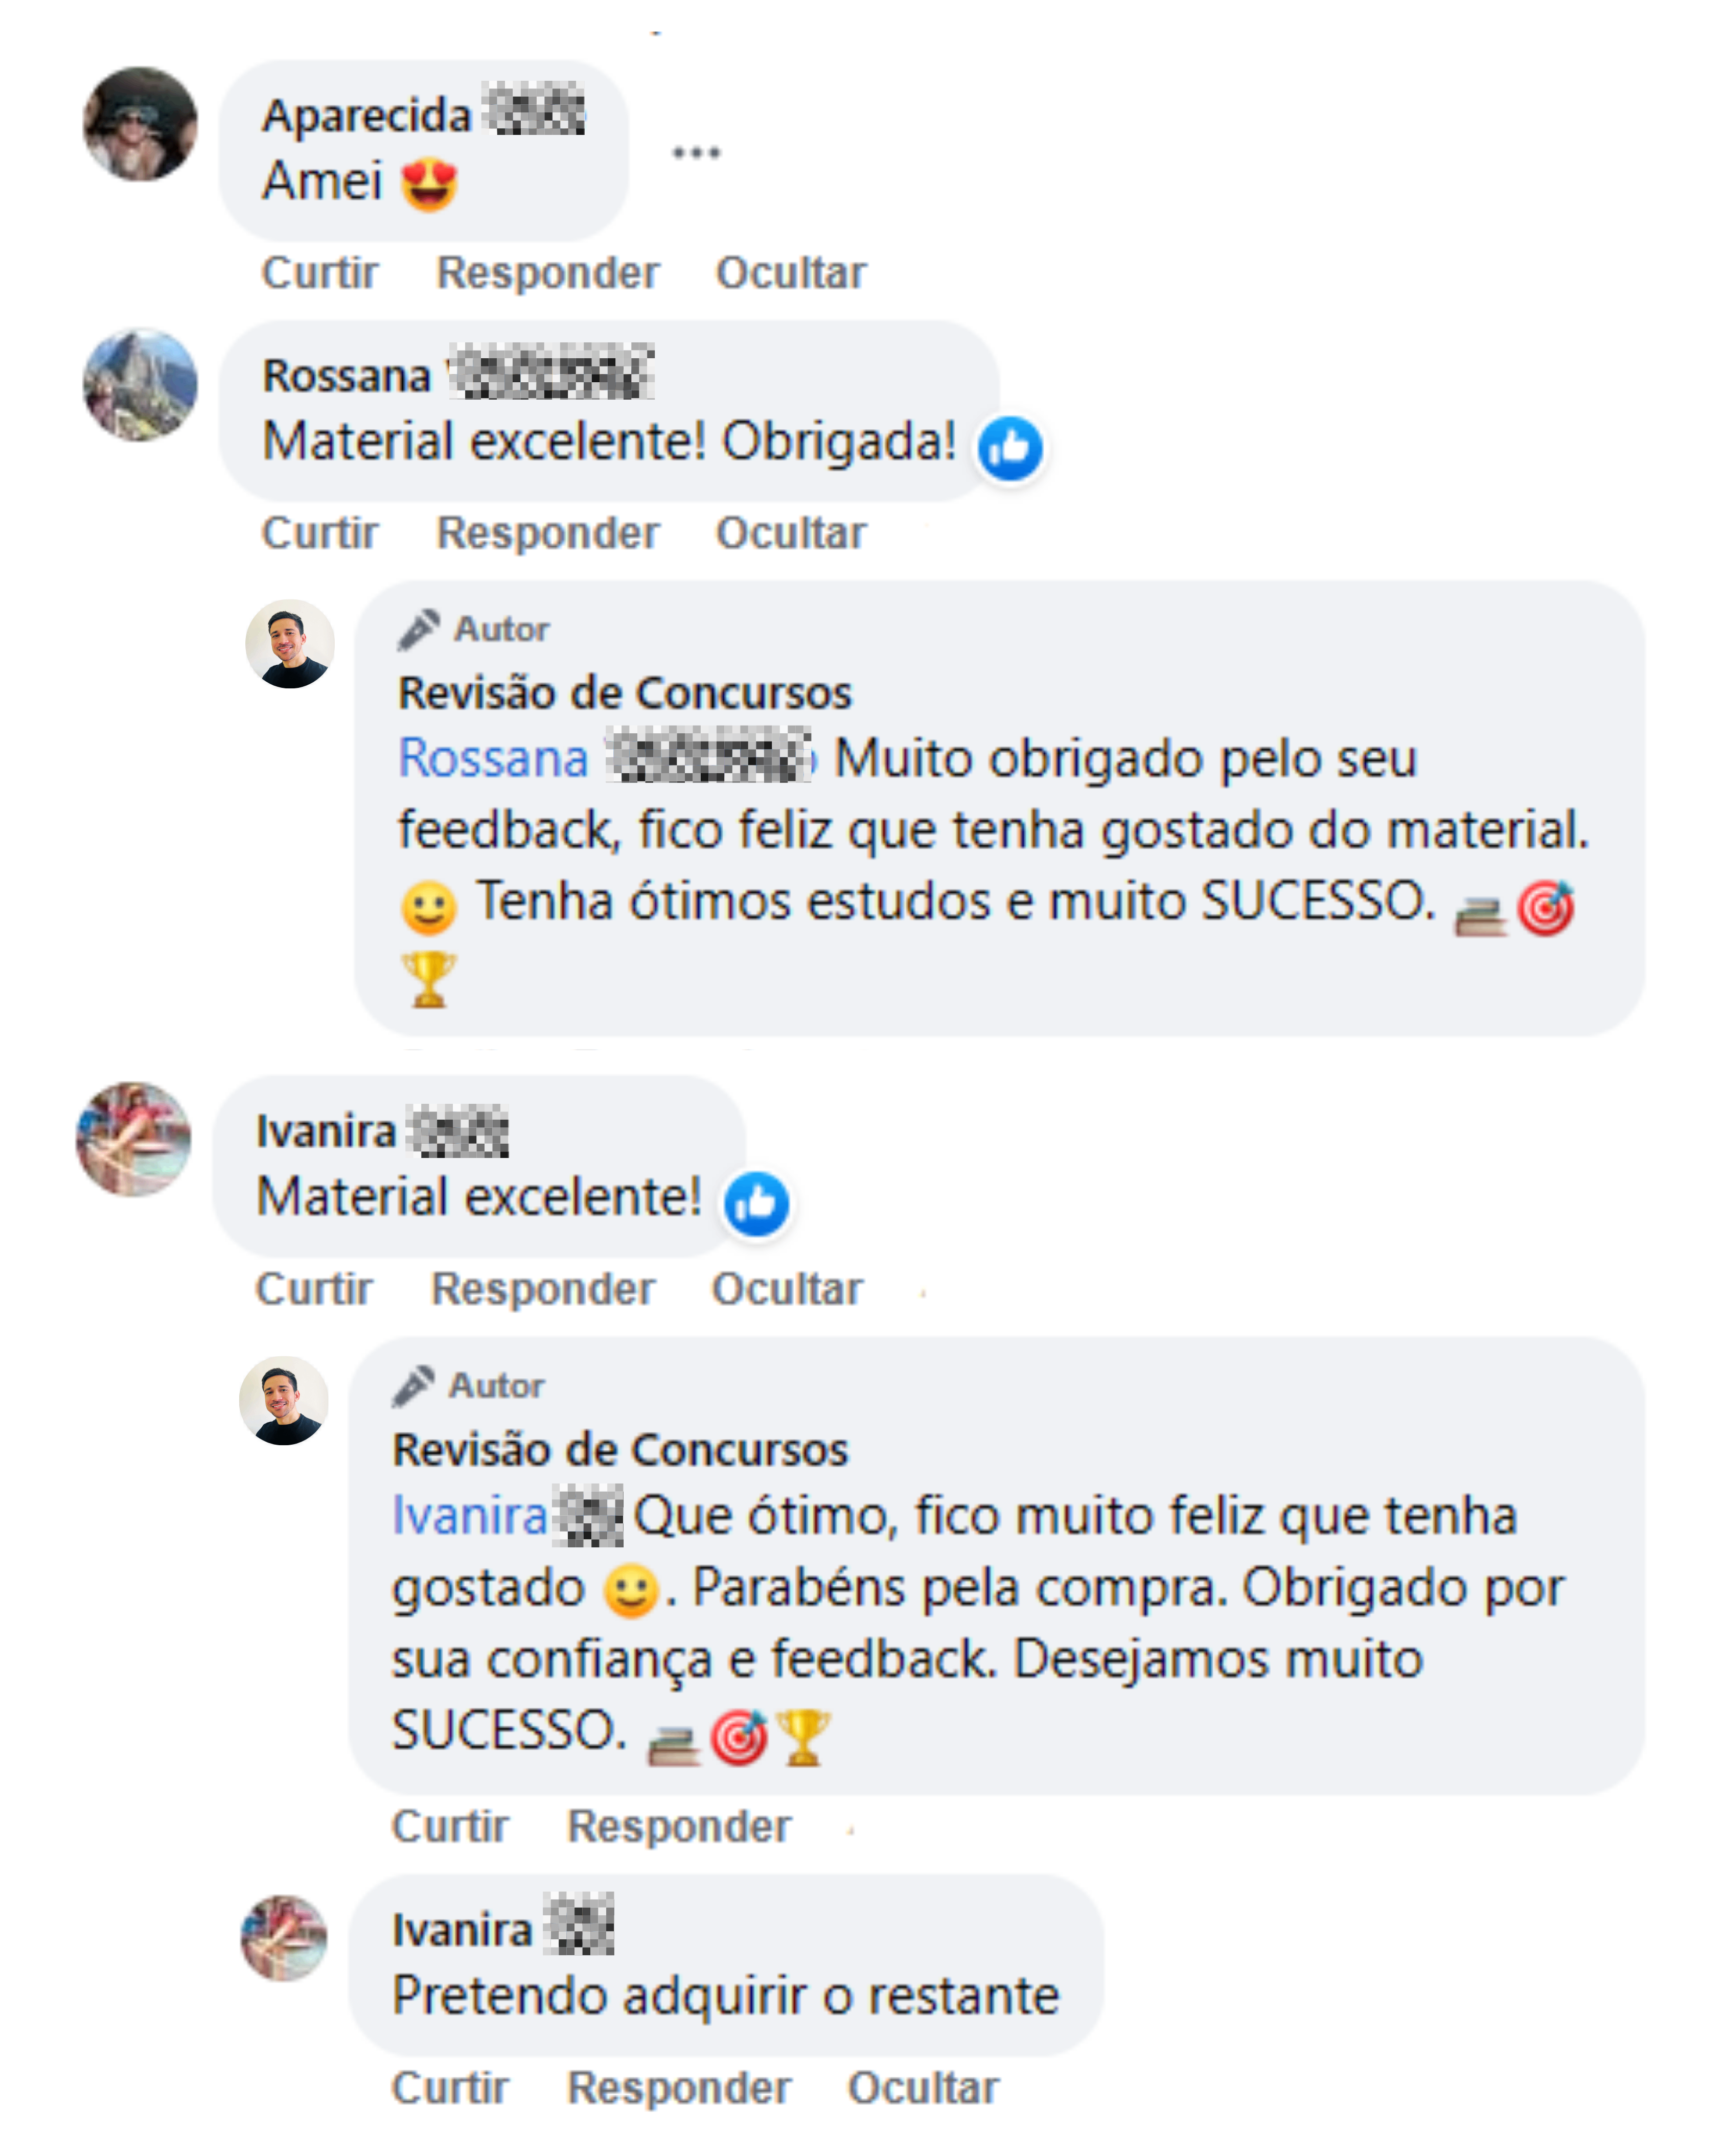Like Aparecida's comment with Curtir

[x=320, y=273]
